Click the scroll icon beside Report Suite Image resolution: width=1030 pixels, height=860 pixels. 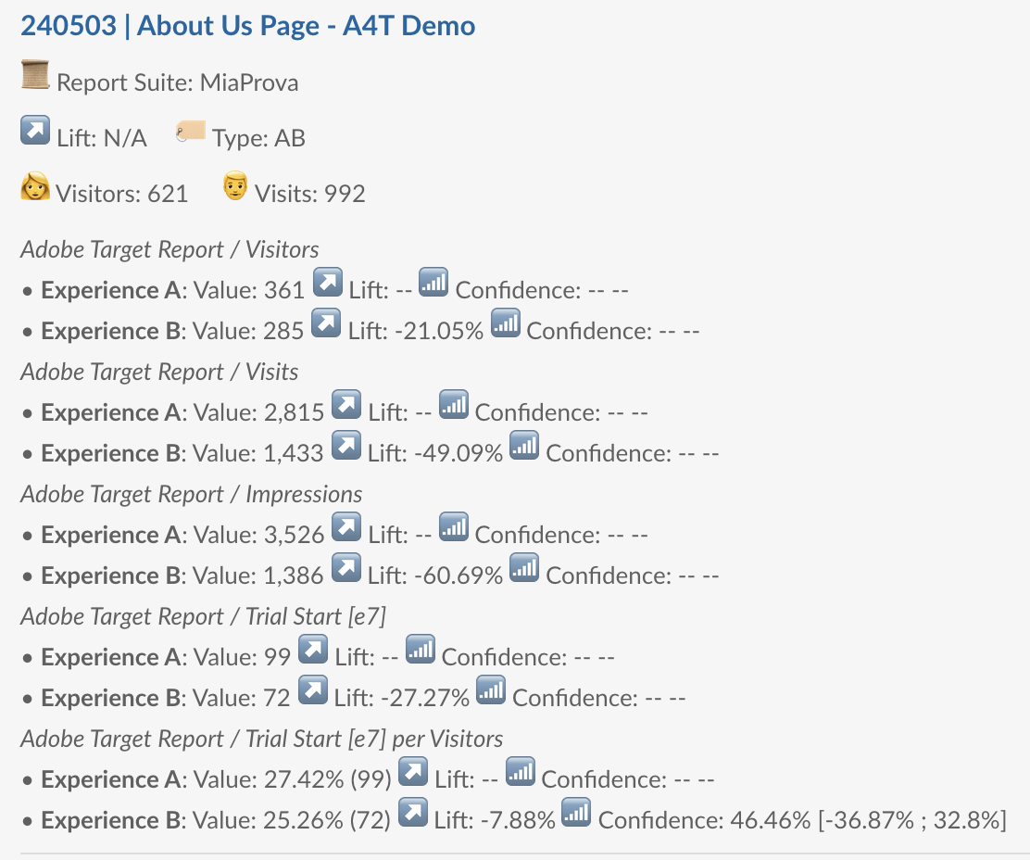(x=35, y=74)
